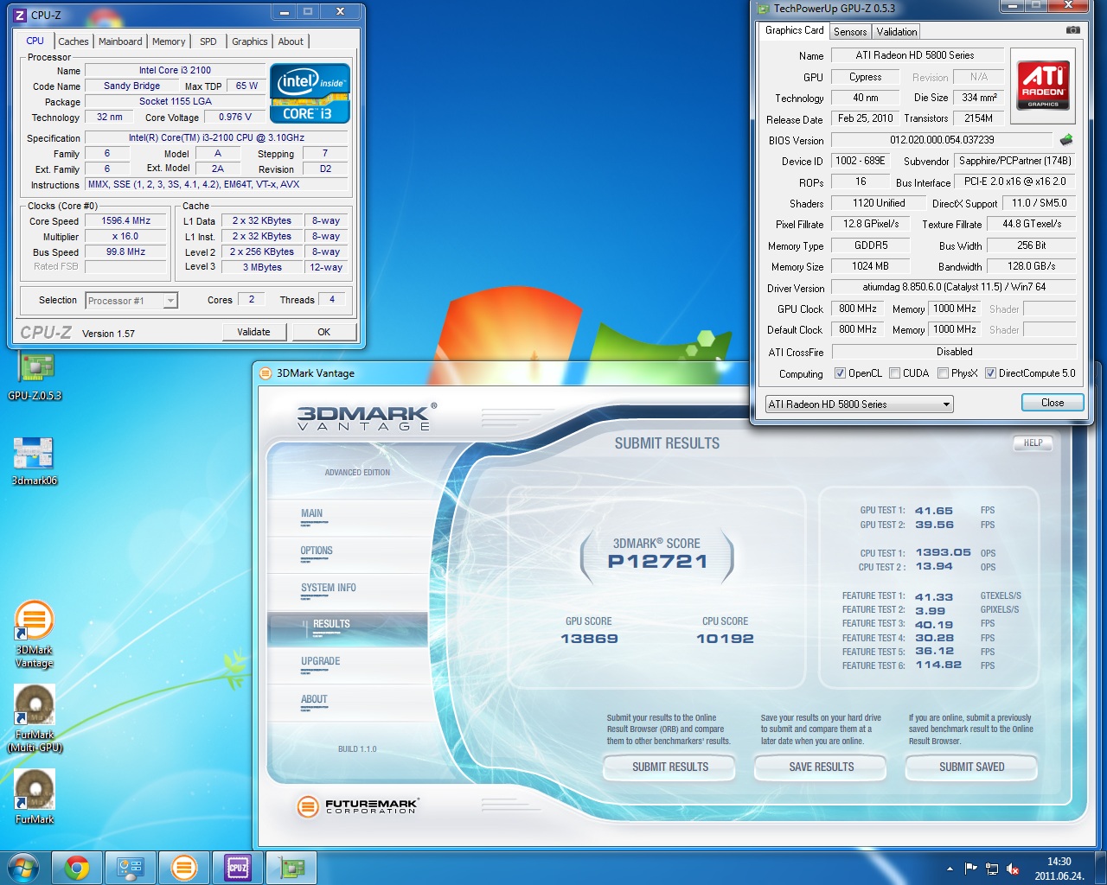Open SYSTEM INFO in 3DMark Vantage sidebar
This screenshot has width=1107, height=885.
pos(348,592)
